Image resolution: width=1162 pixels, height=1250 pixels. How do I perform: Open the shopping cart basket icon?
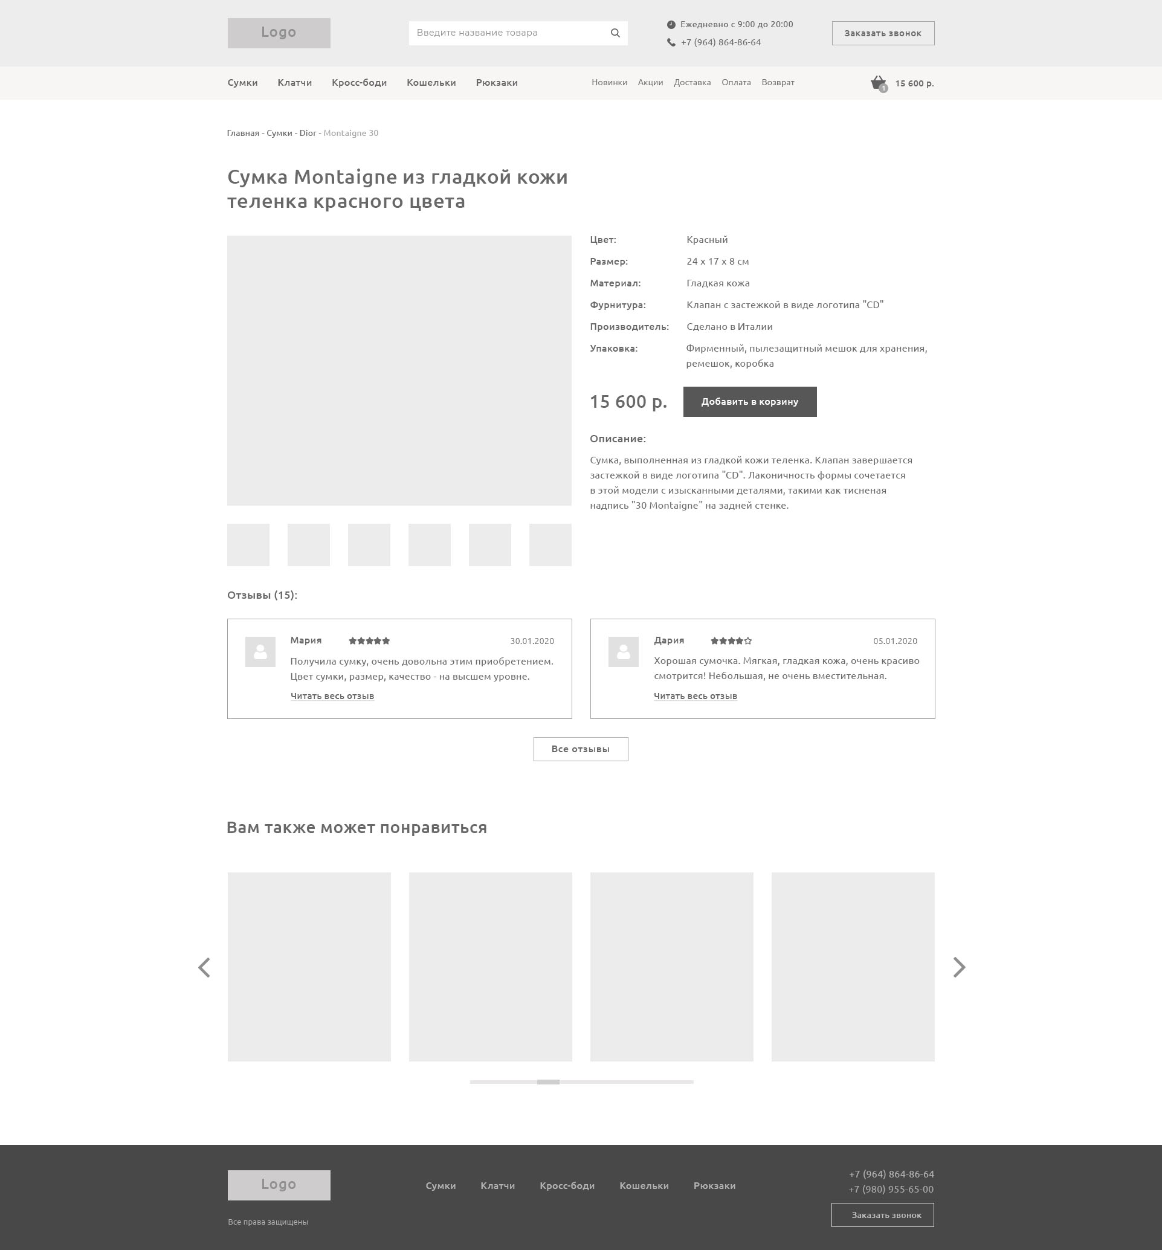(x=878, y=83)
